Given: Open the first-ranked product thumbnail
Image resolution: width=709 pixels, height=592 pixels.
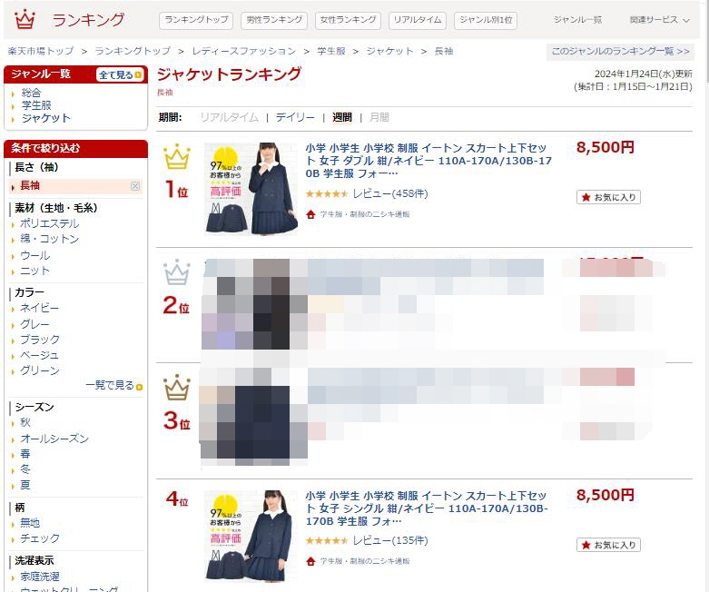Looking at the screenshot, I should click(251, 189).
